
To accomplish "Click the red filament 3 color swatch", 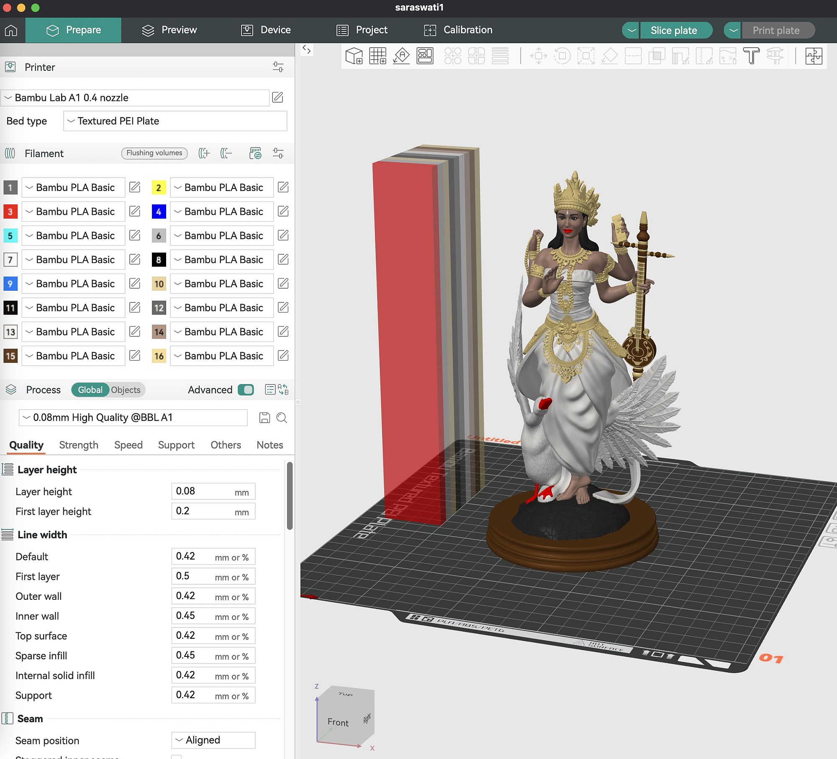I will 10,212.
